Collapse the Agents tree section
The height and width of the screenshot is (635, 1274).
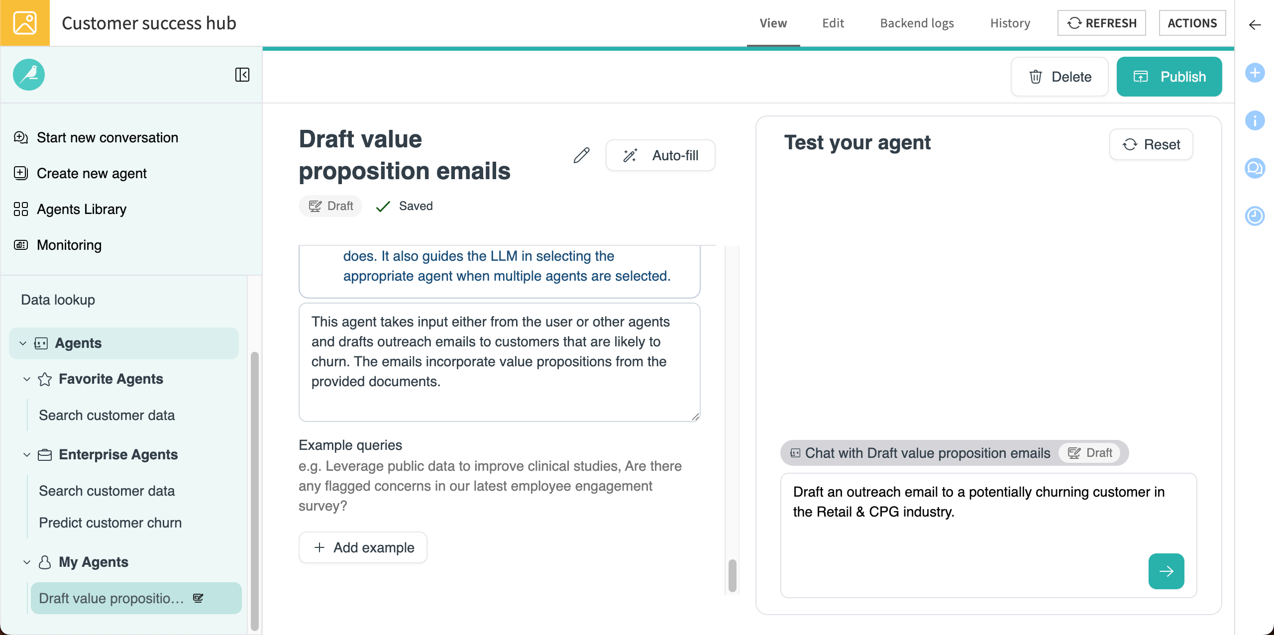(23, 343)
